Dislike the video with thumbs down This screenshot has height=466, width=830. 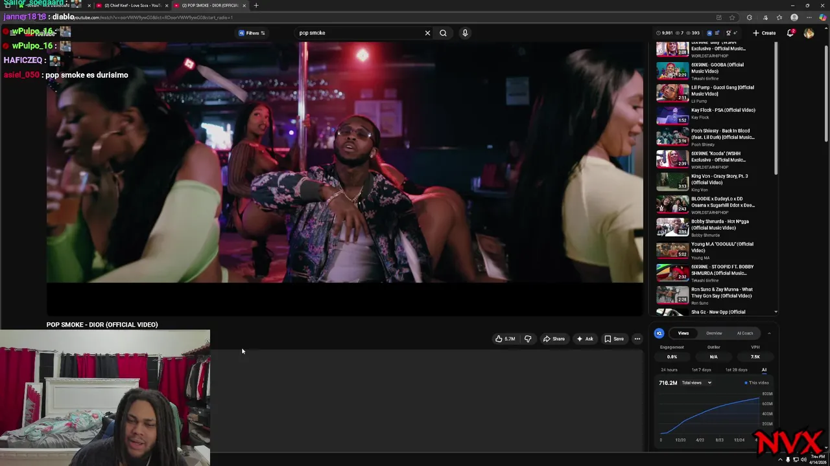pos(528,338)
